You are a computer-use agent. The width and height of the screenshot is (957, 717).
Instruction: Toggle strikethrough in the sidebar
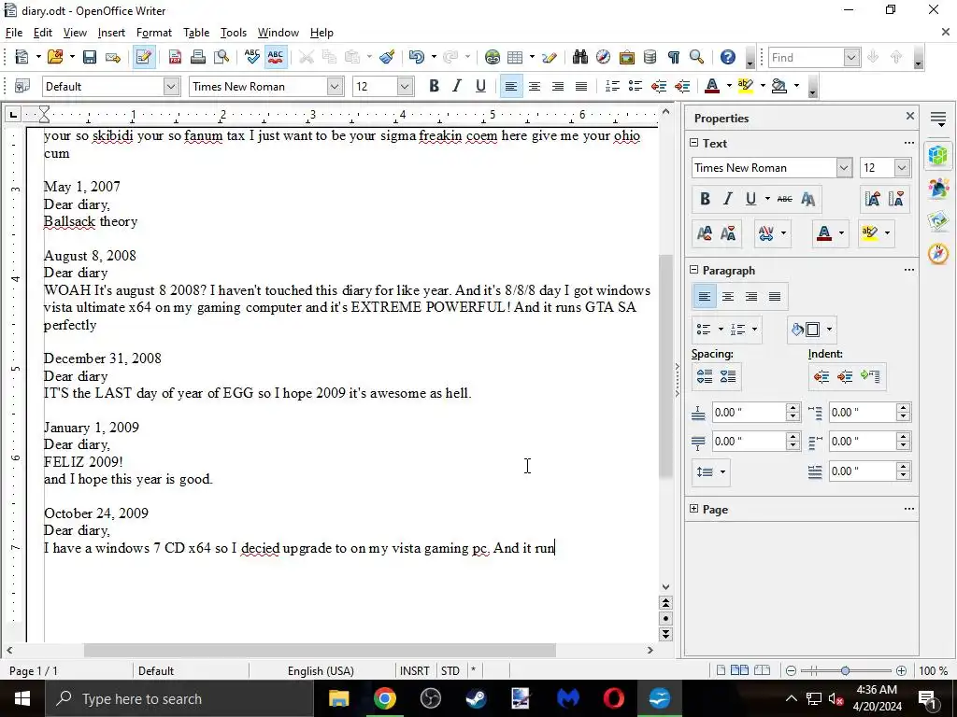pos(785,199)
